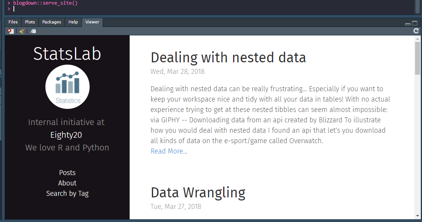The image size is (422, 222).
Task: Open the Data Wrangling post title
Action: coord(198,193)
